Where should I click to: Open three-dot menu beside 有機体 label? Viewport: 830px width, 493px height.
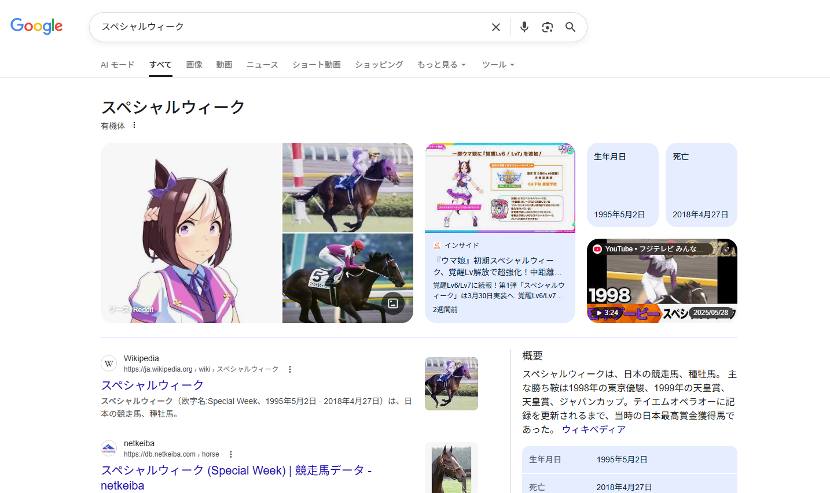134,125
